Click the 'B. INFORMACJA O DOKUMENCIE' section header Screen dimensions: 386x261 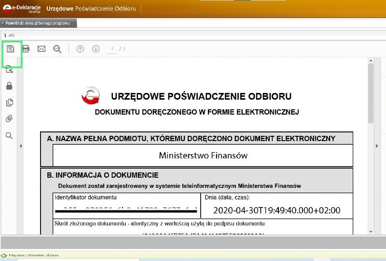(103, 175)
